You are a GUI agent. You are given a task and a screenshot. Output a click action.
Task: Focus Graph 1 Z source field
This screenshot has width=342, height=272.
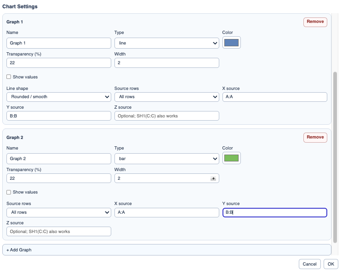[167, 116]
